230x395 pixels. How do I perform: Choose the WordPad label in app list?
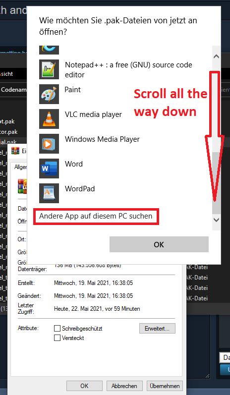pyautogui.click(x=80, y=189)
